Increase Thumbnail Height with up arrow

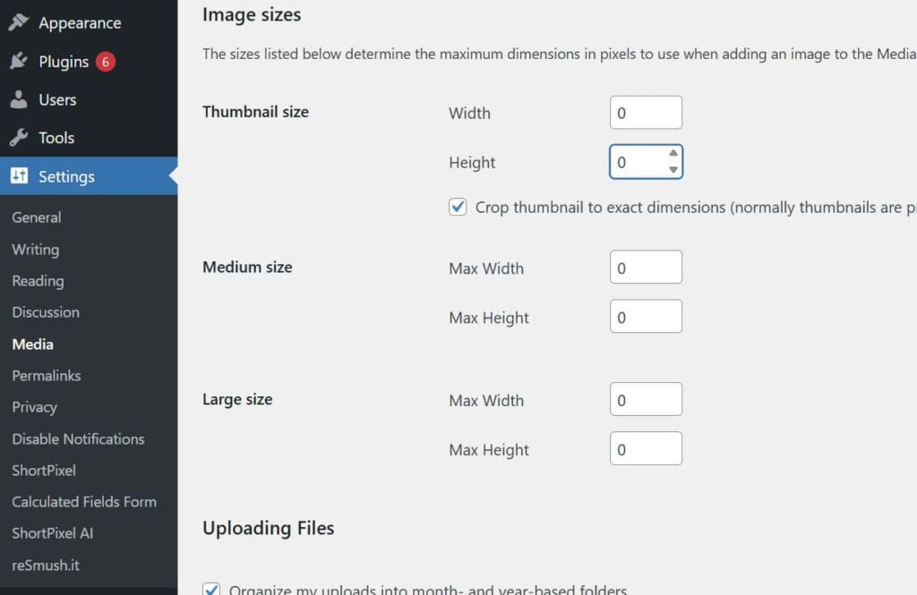click(x=673, y=154)
